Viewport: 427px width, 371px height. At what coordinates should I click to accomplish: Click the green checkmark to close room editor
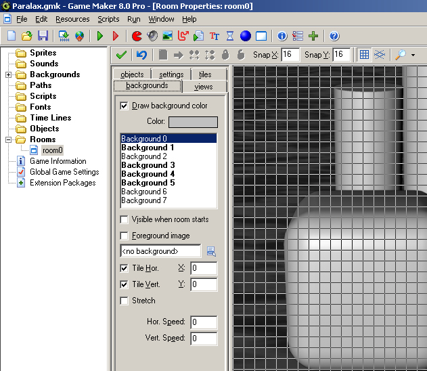121,55
